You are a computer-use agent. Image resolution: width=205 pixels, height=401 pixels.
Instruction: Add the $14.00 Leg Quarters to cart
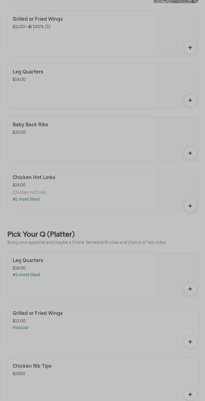[190, 100]
